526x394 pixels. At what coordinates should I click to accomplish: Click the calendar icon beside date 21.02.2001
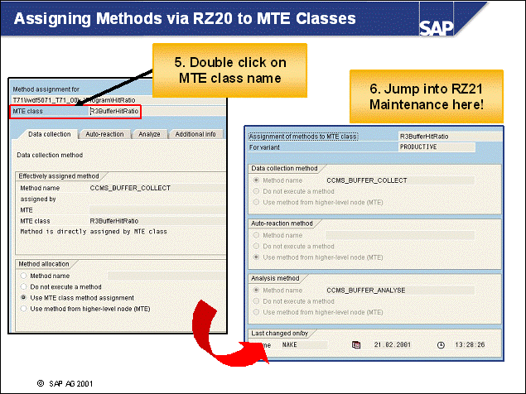[x=357, y=344]
